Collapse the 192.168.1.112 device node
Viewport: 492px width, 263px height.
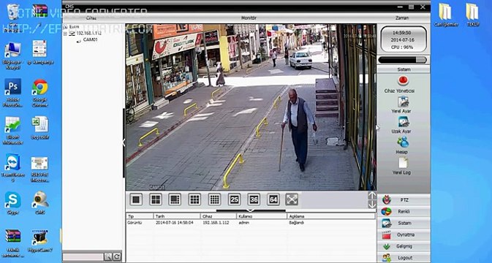coord(66,33)
